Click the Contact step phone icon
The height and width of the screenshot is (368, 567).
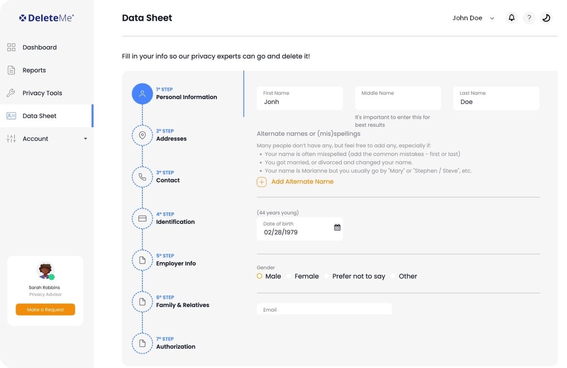[142, 176]
